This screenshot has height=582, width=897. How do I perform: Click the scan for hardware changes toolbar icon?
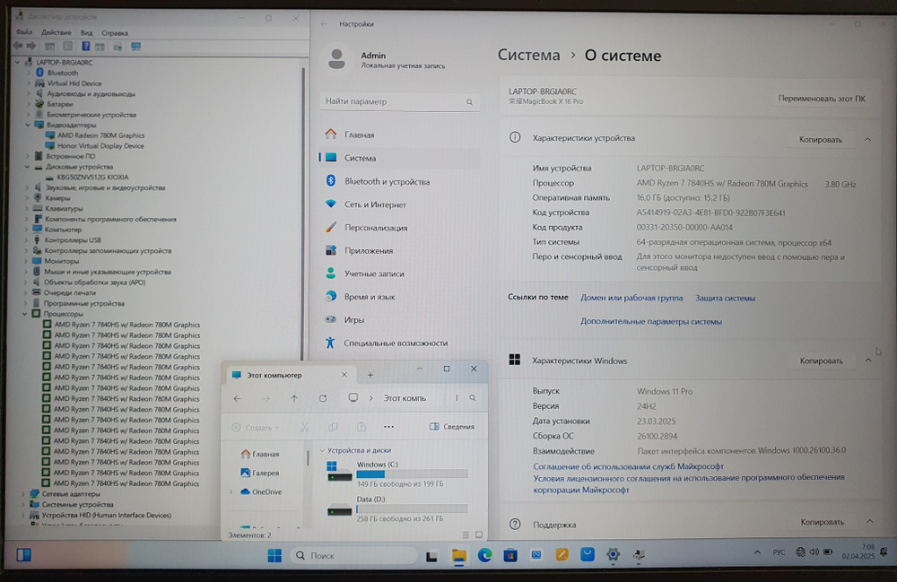click(135, 46)
